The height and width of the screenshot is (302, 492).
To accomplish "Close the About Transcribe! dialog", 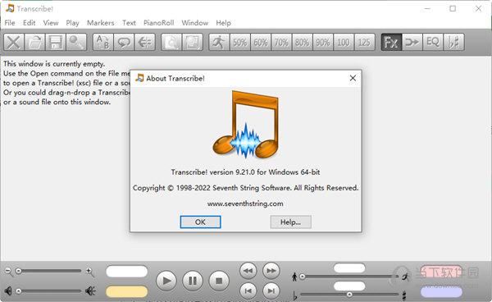I will point(353,78).
